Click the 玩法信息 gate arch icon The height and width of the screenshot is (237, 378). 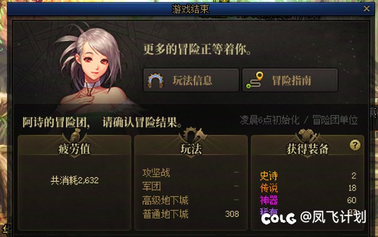(x=155, y=80)
